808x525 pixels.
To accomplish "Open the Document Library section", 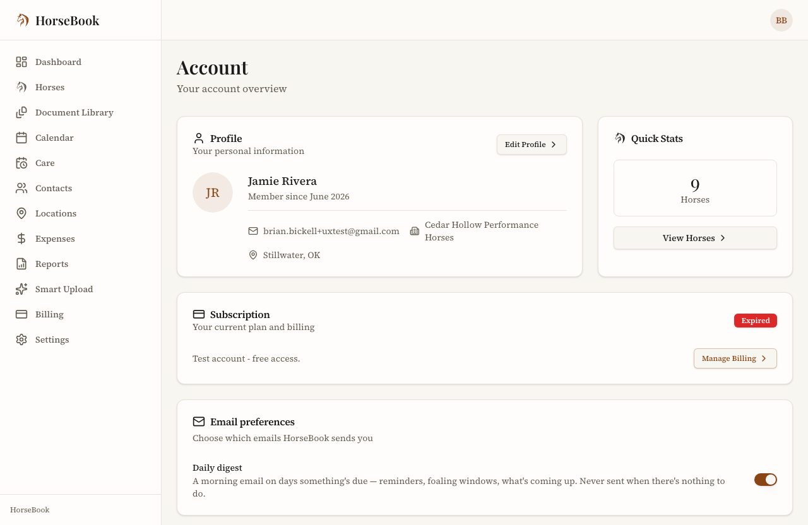I will (x=81, y=112).
